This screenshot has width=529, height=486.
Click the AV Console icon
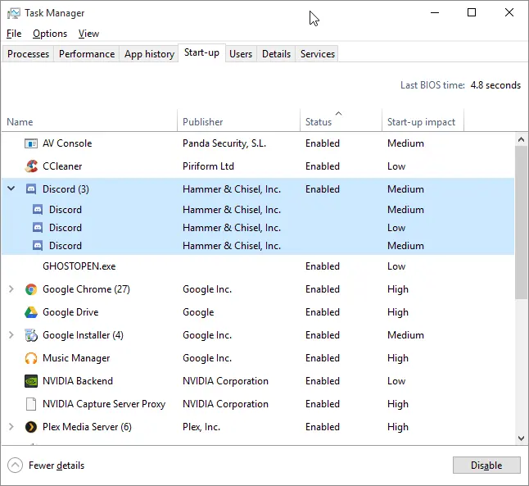pyautogui.click(x=31, y=143)
